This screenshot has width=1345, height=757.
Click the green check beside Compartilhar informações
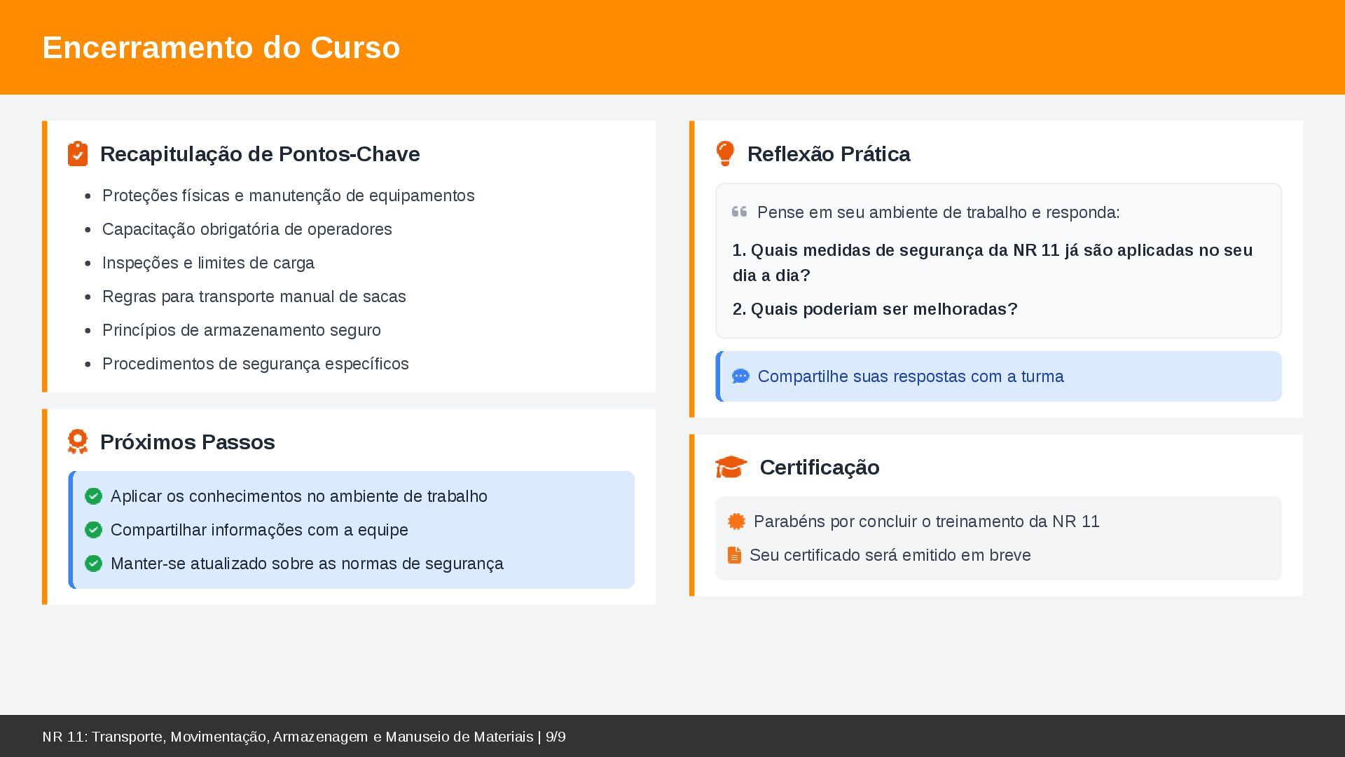pos(93,530)
